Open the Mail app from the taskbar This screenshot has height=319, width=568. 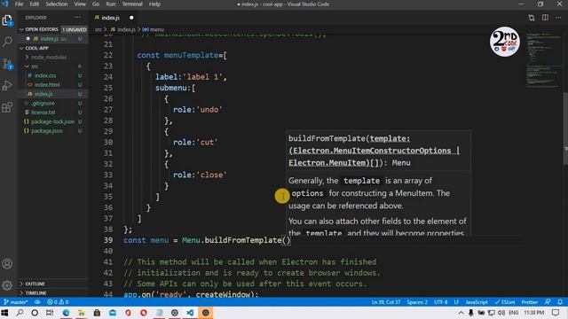[113, 313]
